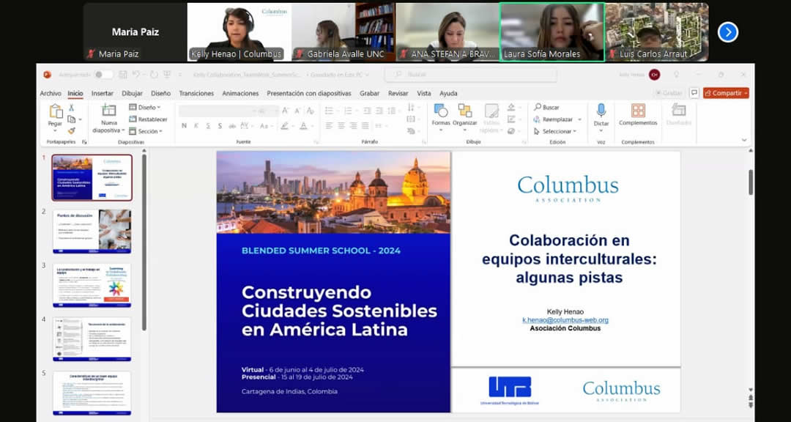Justify text in Párrafo group
791x422 pixels.
coord(365,126)
